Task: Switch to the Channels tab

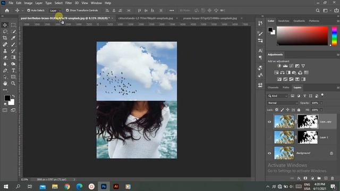Action: point(273,88)
